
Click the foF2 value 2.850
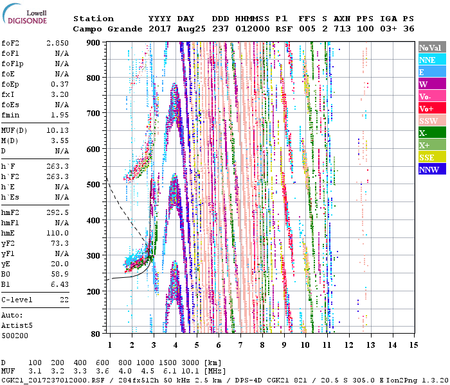[x=57, y=42]
